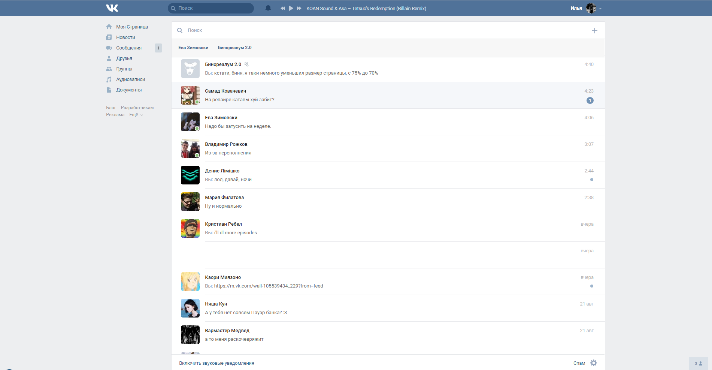712x370 pixels.
Task: Open the chat with Владимир Рожков
Action: tap(388, 148)
